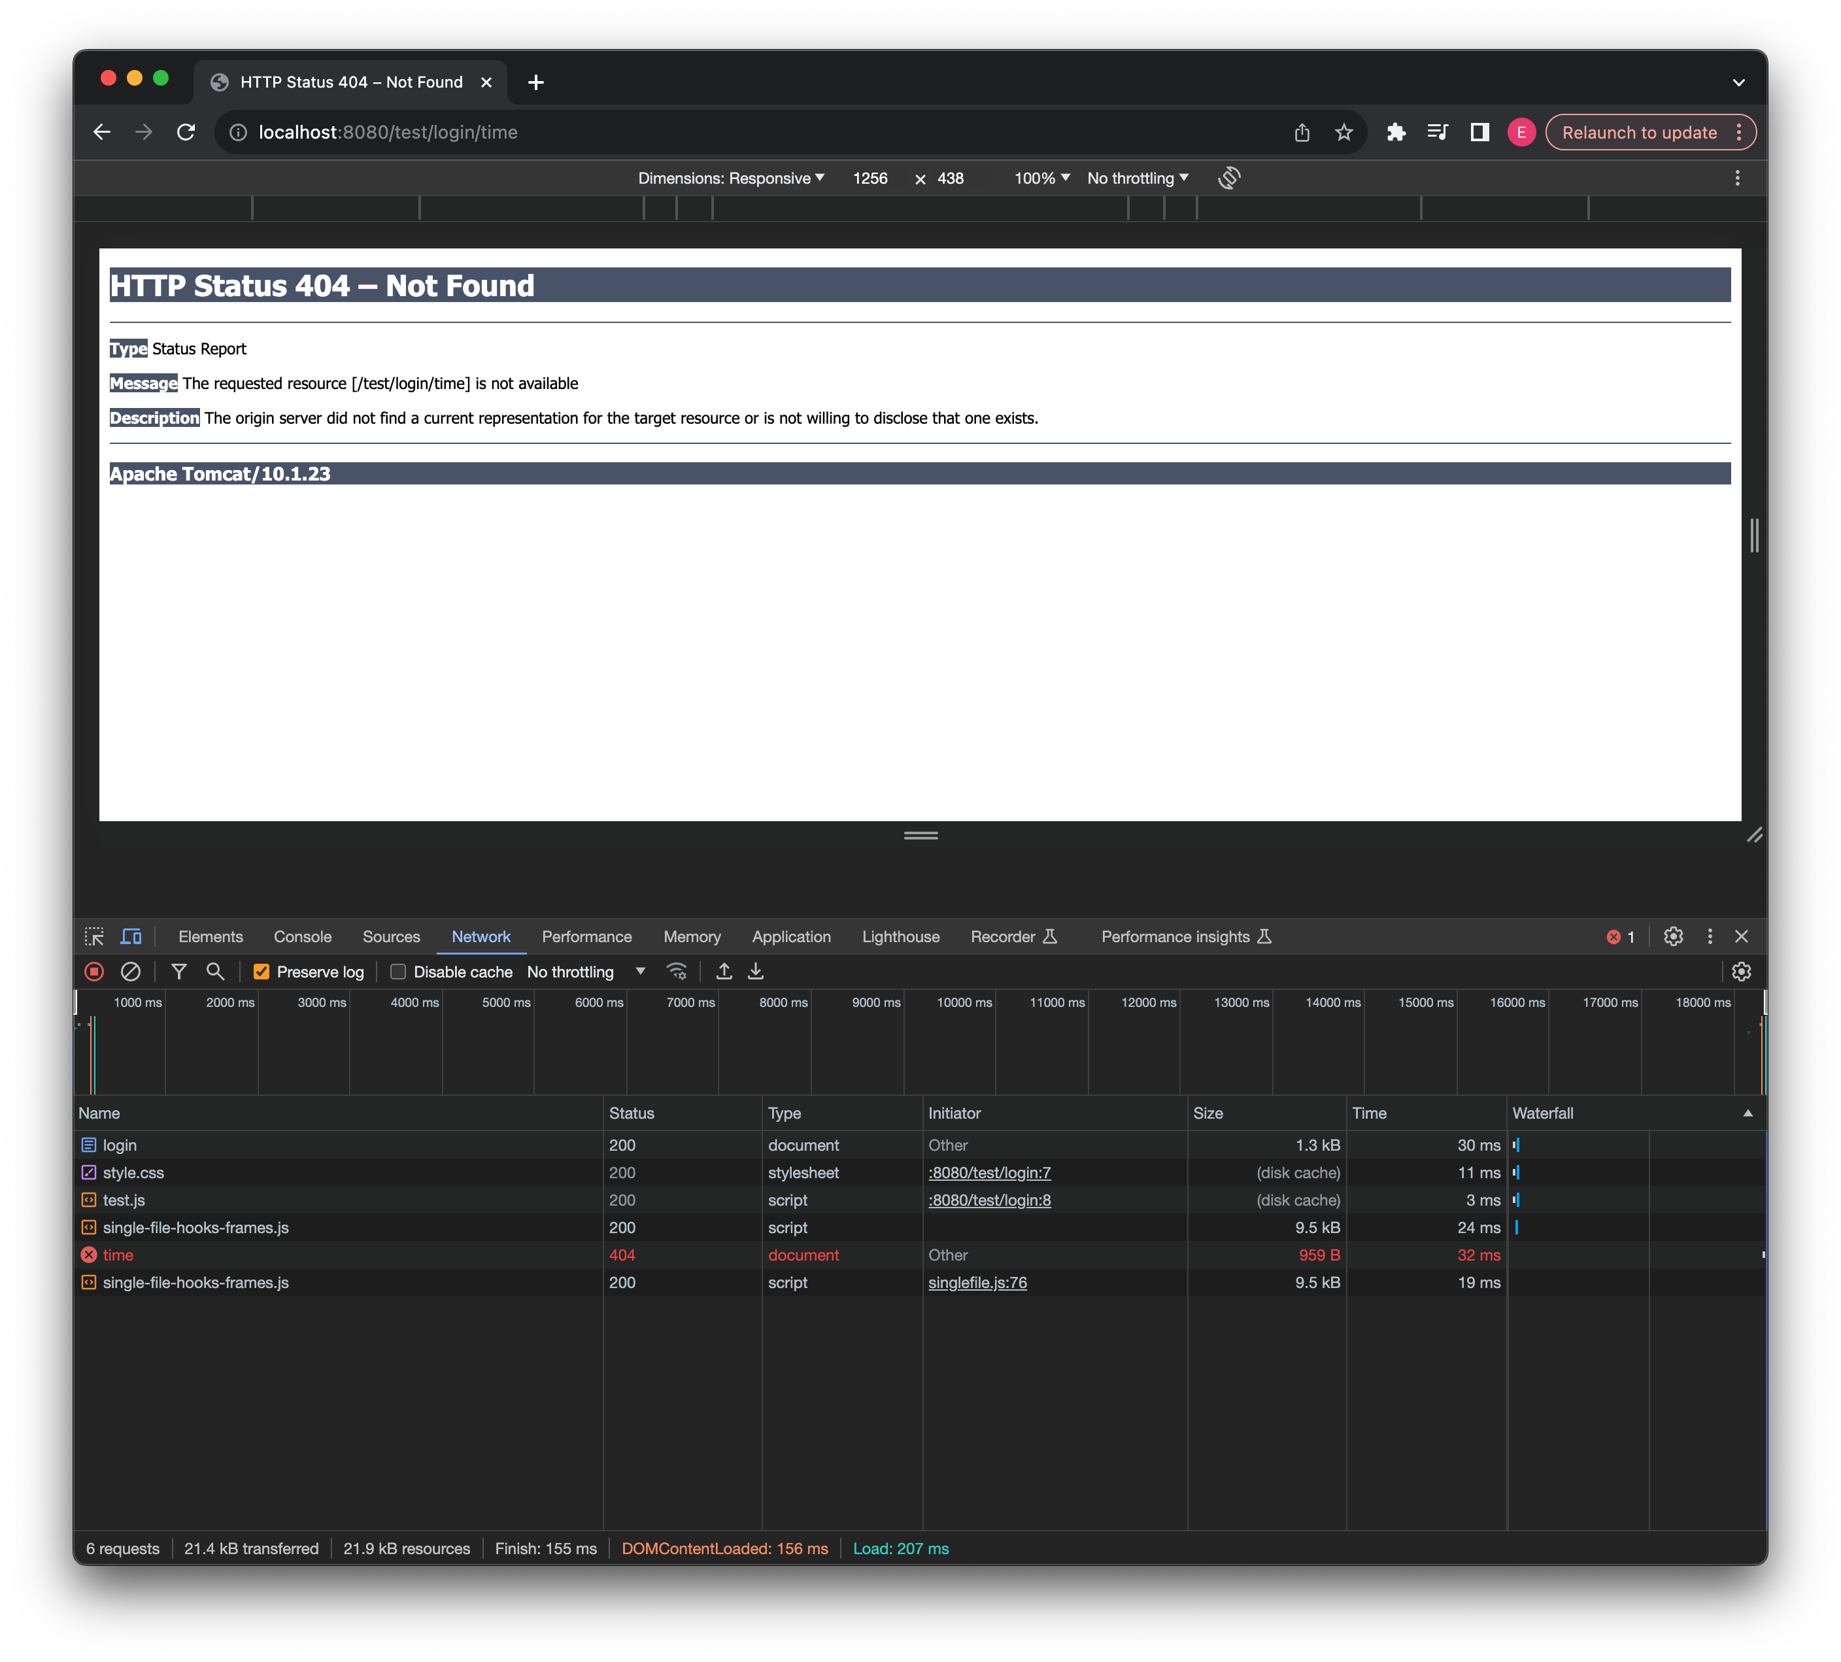The width and height of the screenshot is (1841, 1662).
Task: Switch to the Console tab
Action: (302, 936)
